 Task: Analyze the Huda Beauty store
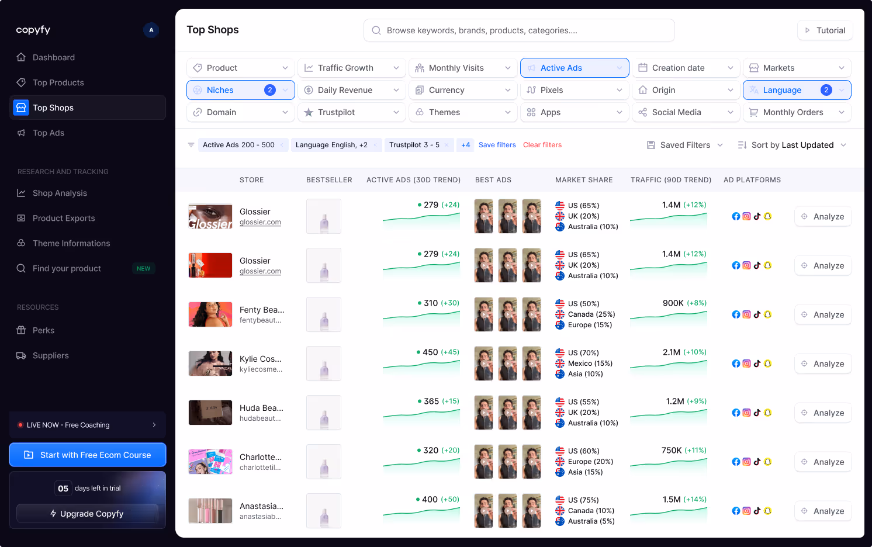point(823,413)
